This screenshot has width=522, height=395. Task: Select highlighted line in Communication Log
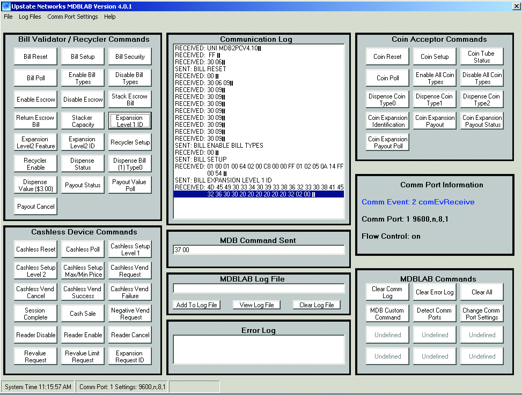pos(258,194)
